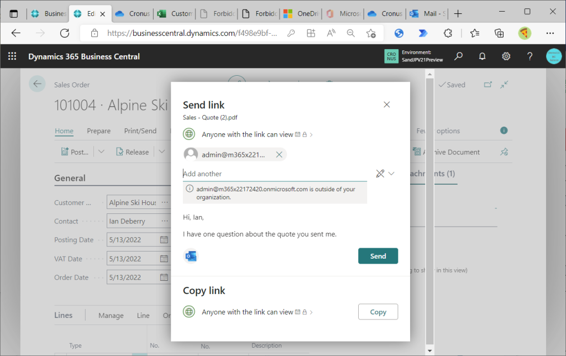Open the edit permission pencil dropdown
This screenshot has width=566, height=356.
[385, 174]
